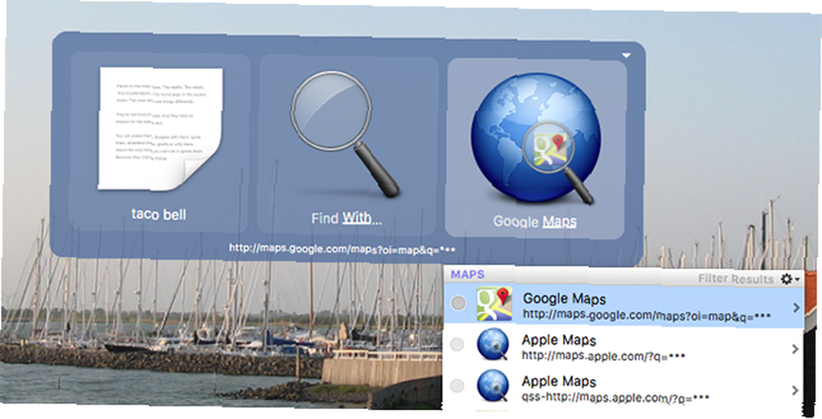
Task: Click the maps.google.com URL under the panes
Action: tap(342, 248)
